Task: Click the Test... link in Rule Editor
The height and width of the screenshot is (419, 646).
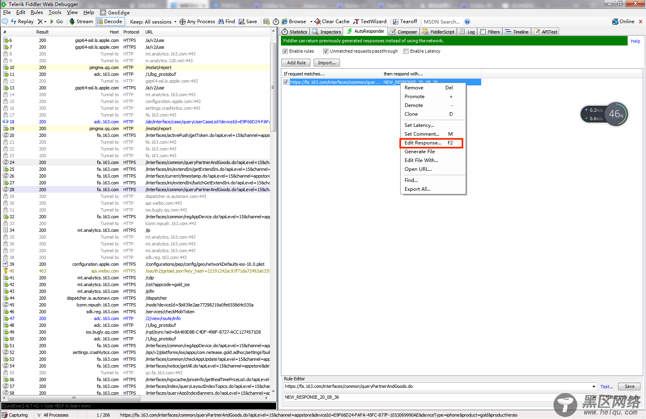Action: 606,387
